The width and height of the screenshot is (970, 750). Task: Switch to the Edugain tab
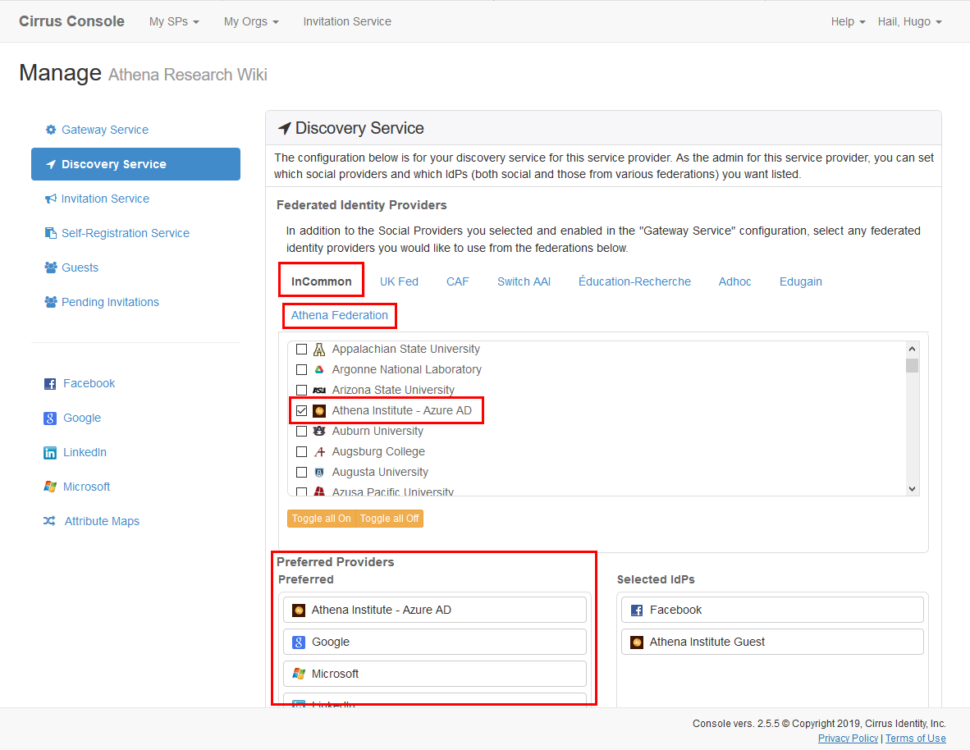pyautogui.click(x=800, y=281)
